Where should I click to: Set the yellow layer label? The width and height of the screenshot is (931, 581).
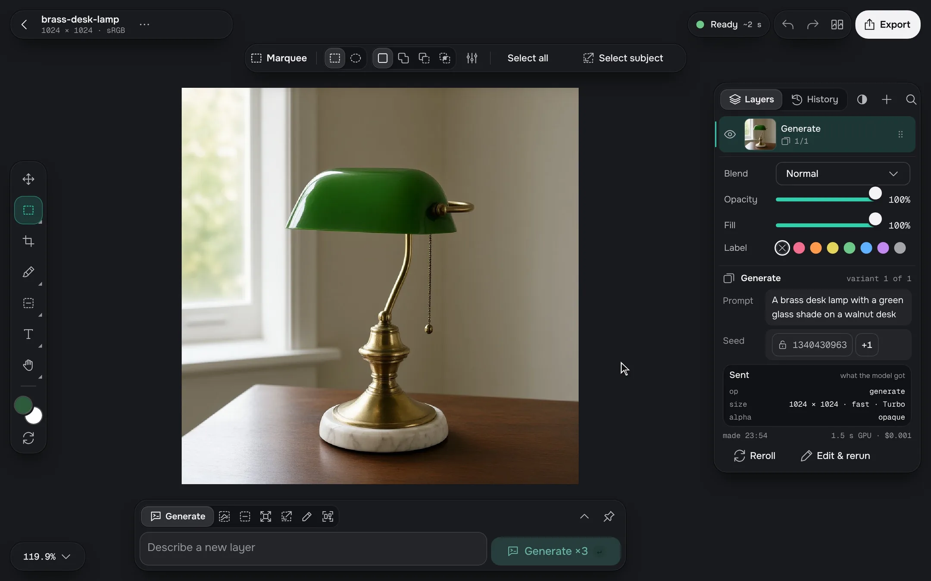[832, 248]
